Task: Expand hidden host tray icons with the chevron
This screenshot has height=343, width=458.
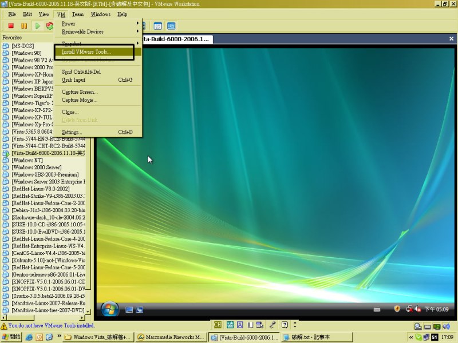Action: tap(411, 337)
